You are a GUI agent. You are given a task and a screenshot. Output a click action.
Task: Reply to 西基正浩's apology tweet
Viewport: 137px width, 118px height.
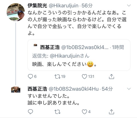[x=31, y=112]
